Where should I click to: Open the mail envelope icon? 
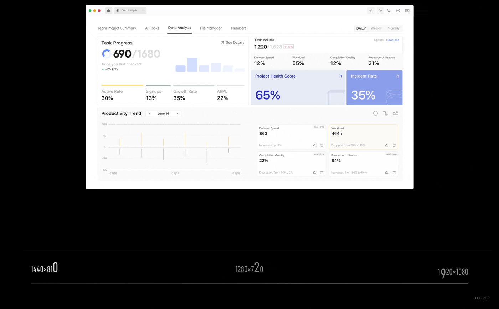407,11
